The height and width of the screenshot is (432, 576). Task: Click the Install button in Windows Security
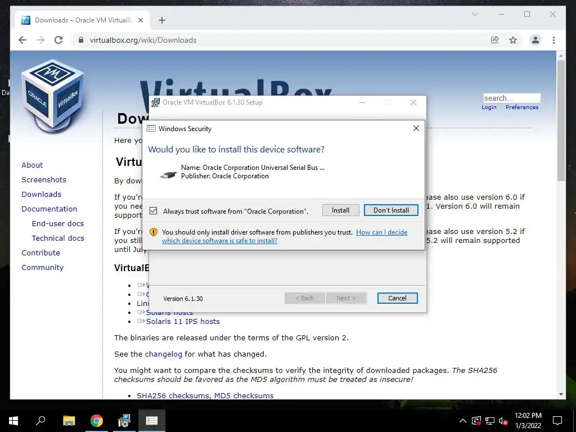coord(340,210)
